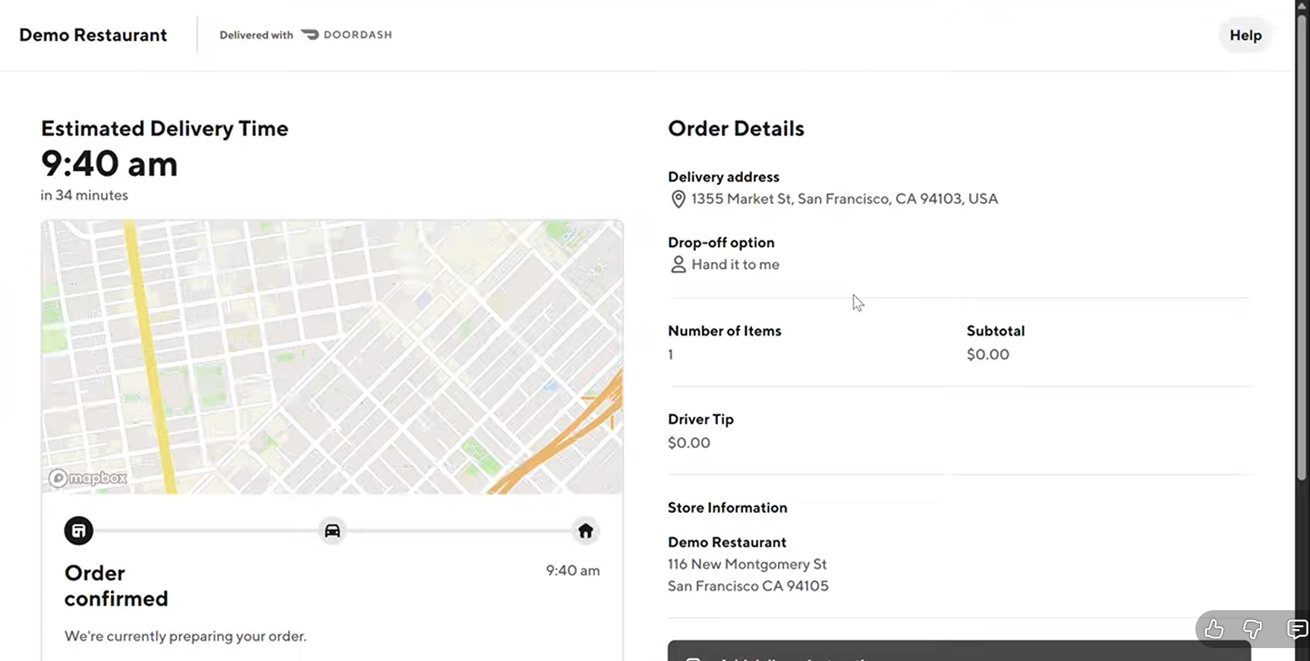Click the dark button below Store Information
Screen dimensions: 1310x661
tap(959, 651)
